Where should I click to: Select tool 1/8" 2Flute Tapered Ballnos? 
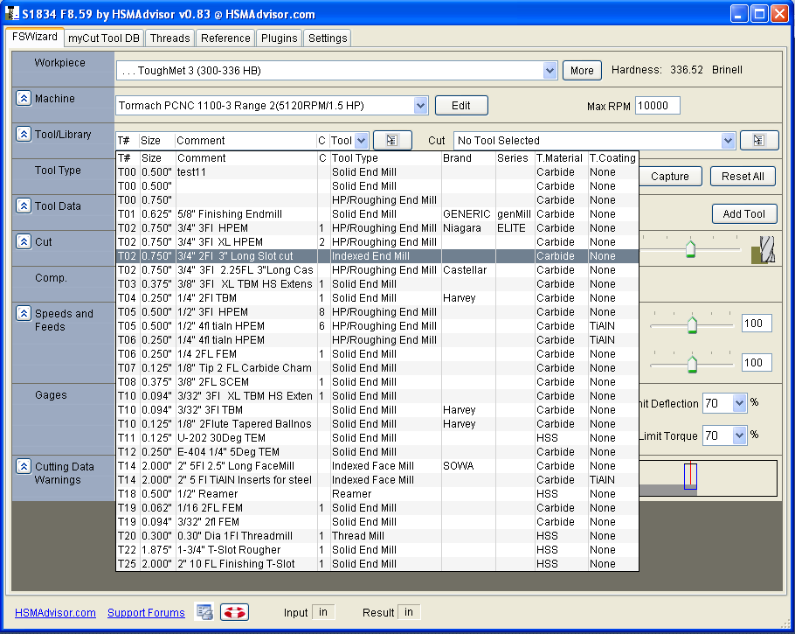tap(377, 424)
